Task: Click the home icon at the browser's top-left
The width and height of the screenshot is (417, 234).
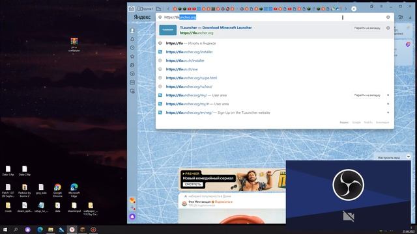Action: (132, 8)
